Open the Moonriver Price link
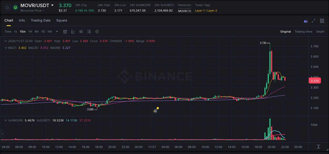The height and width of the screenshot is (154, 329). tap(31, 11)
